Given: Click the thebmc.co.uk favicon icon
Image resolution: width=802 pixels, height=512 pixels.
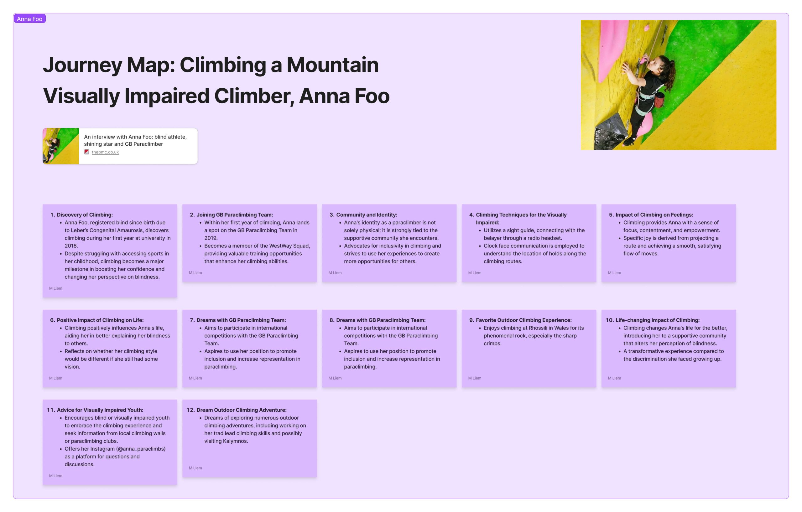Looking at the screenshot, I should click(86, 152).
